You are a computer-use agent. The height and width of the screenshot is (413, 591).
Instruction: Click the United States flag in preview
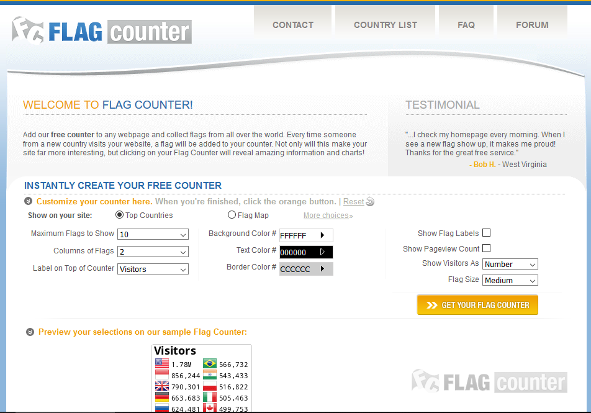click(x=162, y=363)
